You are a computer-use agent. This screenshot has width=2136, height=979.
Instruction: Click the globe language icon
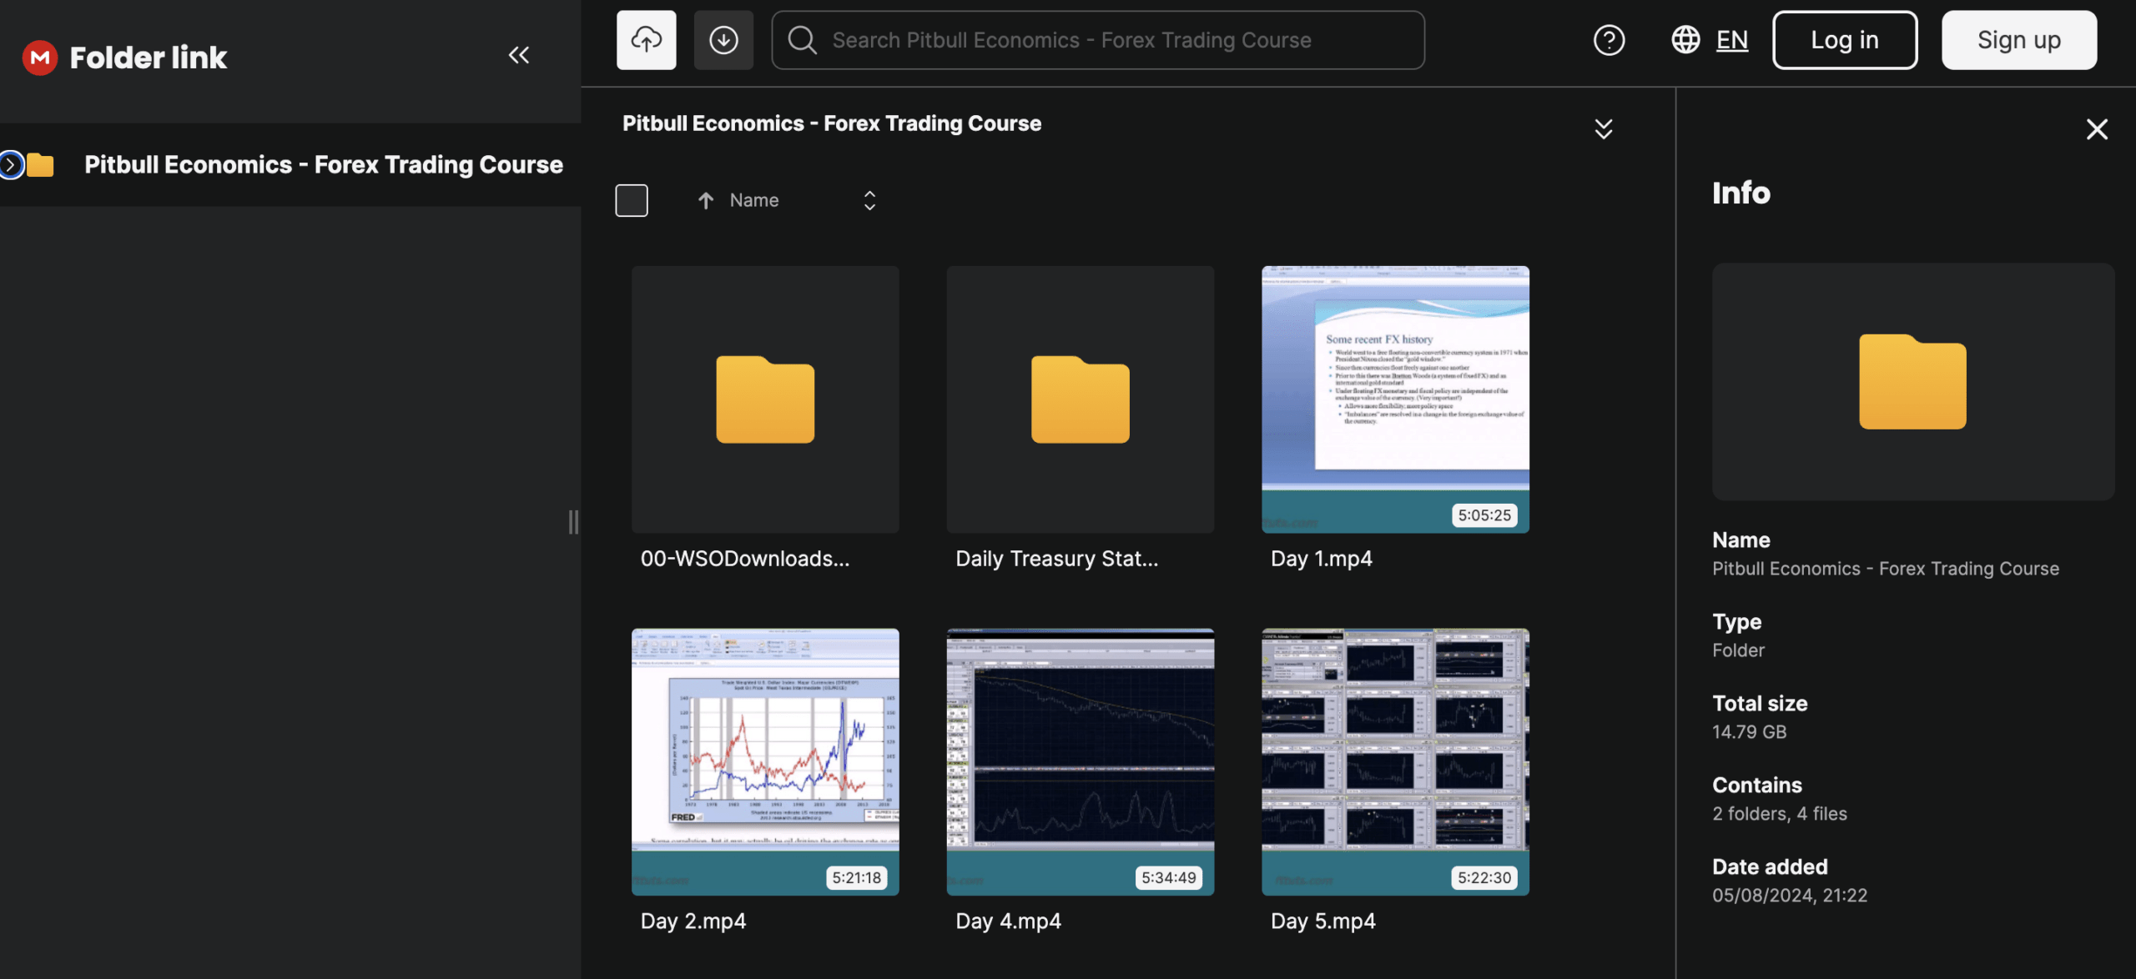[x=1685, y=40]
